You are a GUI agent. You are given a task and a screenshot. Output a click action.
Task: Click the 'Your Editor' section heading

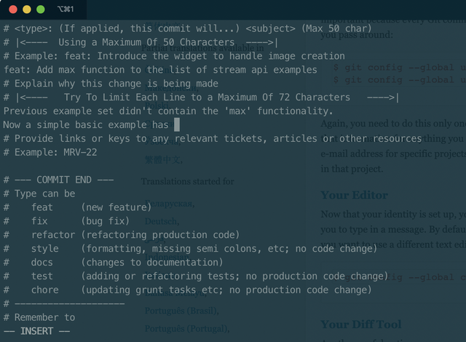(x=354, y=195)
